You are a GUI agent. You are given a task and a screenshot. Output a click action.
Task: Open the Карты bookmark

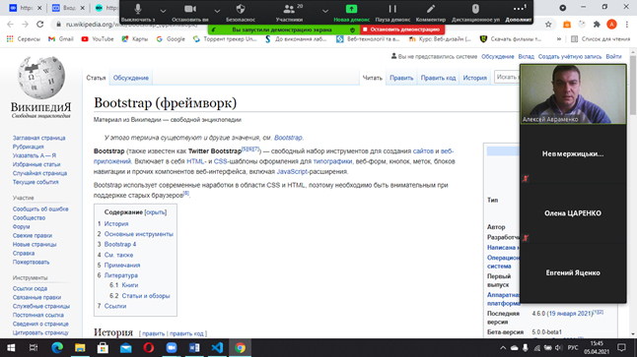135,39
